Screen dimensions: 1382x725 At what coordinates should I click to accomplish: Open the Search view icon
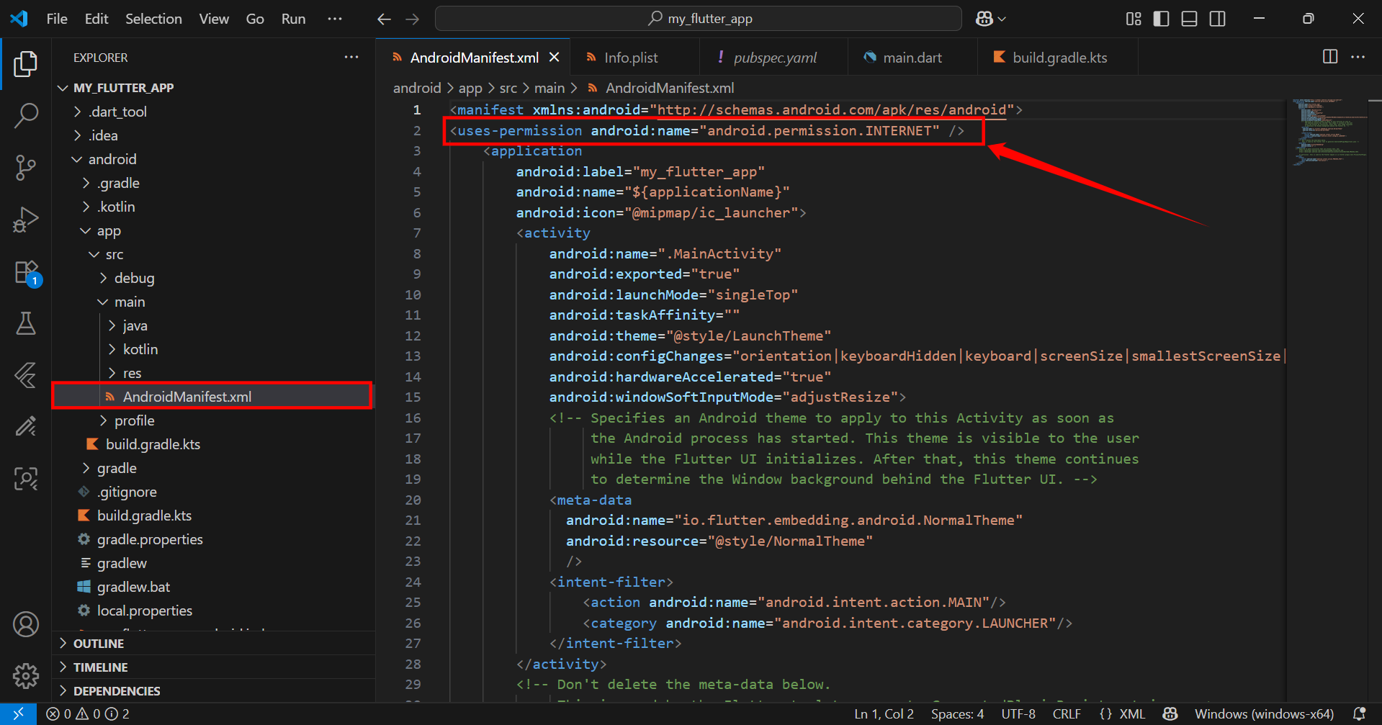pyautogui.click(x=26, y=115)
